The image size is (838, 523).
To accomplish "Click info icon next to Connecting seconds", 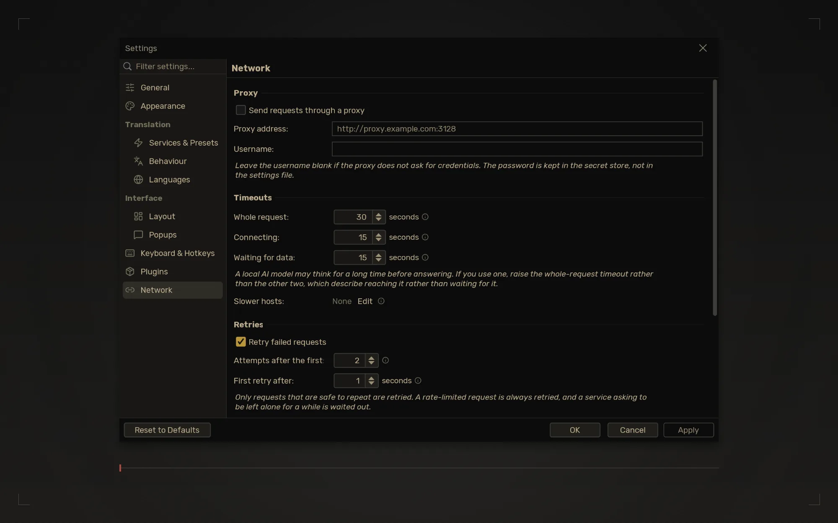I will point(425,237).
